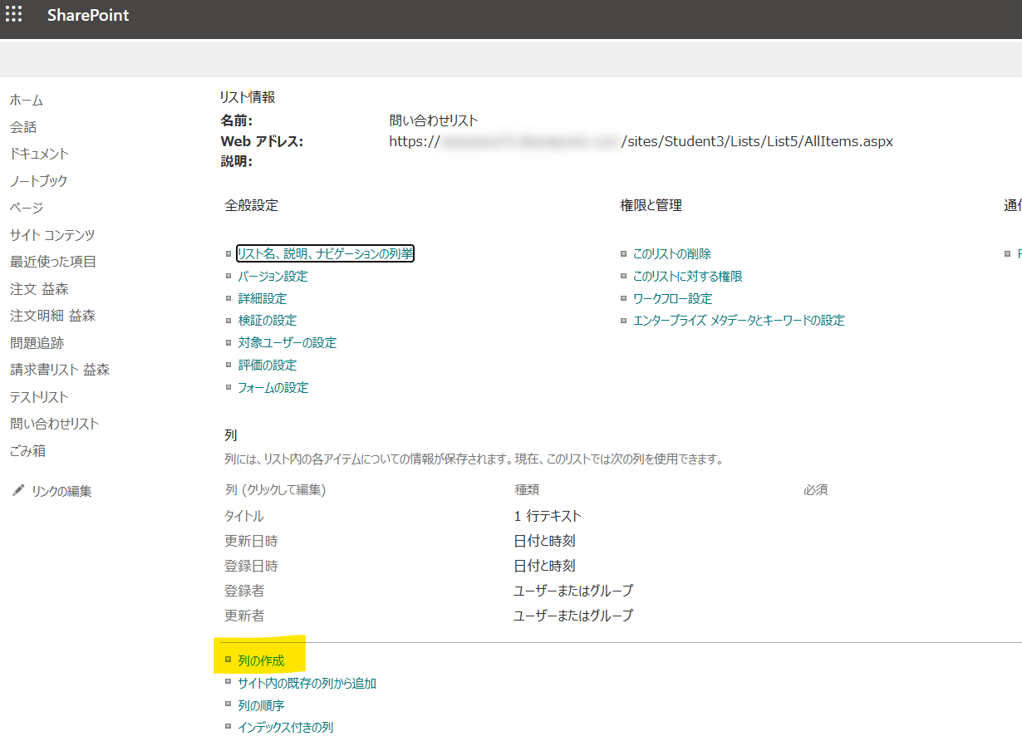Open 詳細設定 link
Image resolution: width=1022 pixels, height=746 pixels.
(262, 298)
